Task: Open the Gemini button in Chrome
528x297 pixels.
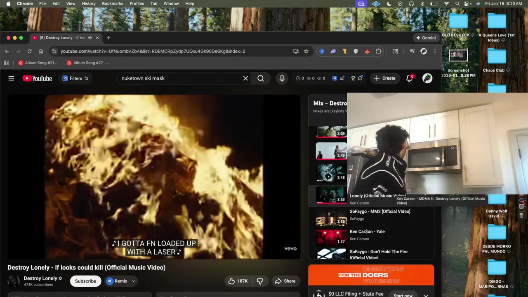Action: point(426,38)
